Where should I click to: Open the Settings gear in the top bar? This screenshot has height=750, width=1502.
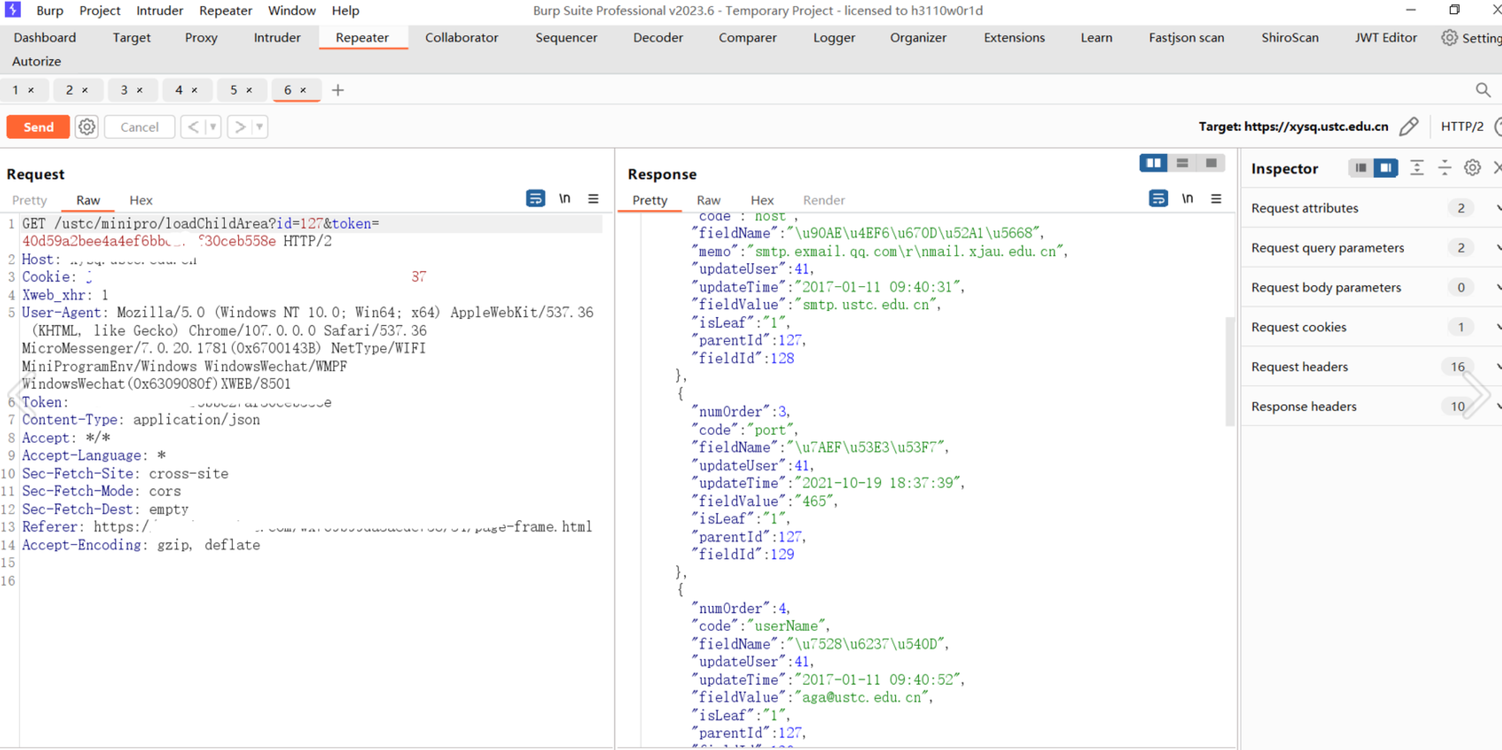pyautogui.click(x=1449, y=38)
